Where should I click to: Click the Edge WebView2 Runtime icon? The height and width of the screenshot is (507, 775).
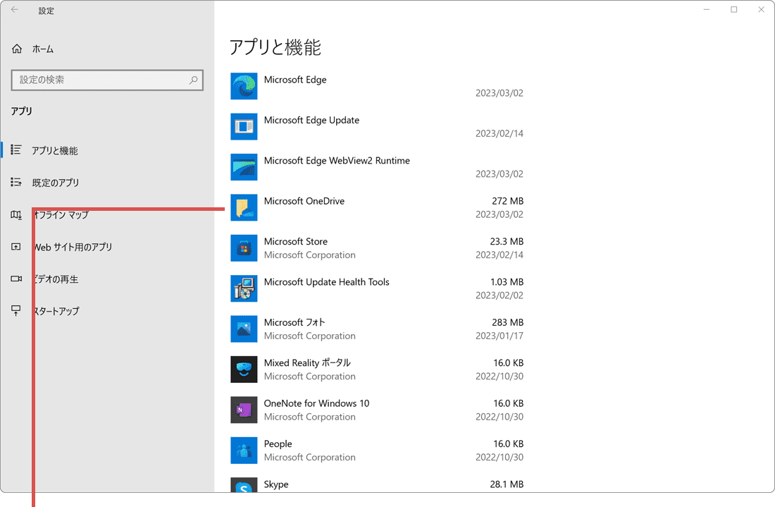pos(244,167)
